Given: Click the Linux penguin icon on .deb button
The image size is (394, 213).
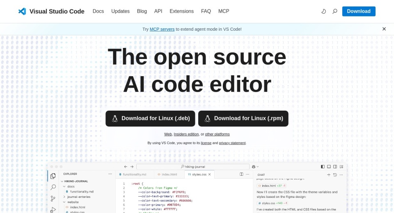Looking at the screenshot, I should pyautogui.click(x=115, y=119).
